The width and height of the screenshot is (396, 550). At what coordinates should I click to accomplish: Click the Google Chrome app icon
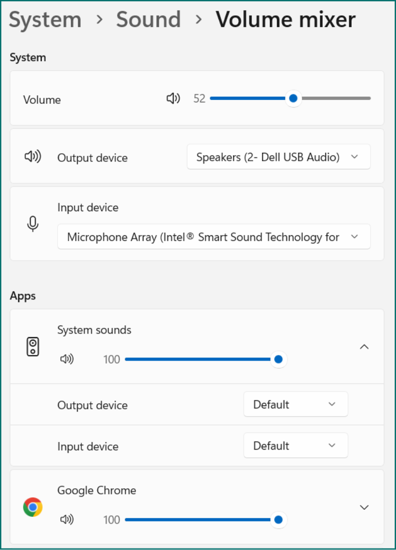(33, 507)
